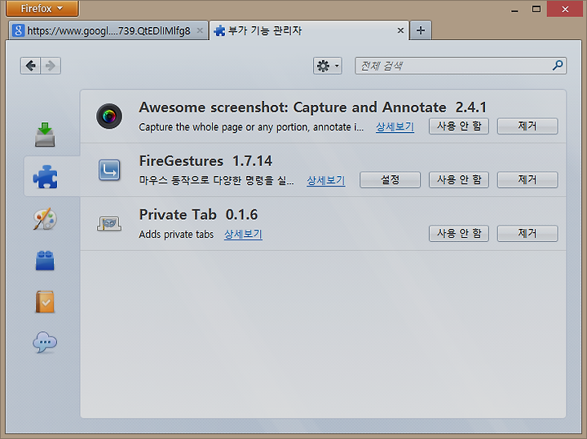Open the orange Firefox application menu
Image resolution: width=587 pixels, height=439 pixels.
click(42, 8)
